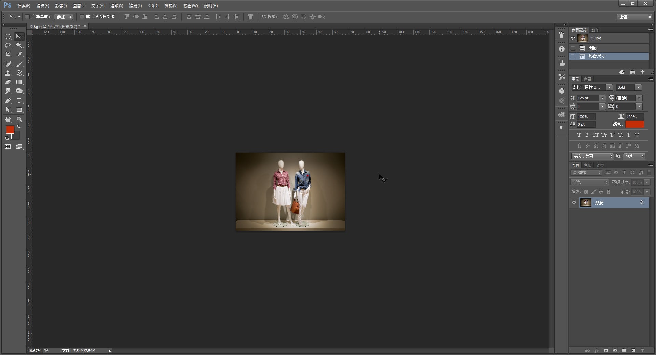Click the 16.67% zoom level field
This screenshot has width=656, height=355.
point(35,351)
